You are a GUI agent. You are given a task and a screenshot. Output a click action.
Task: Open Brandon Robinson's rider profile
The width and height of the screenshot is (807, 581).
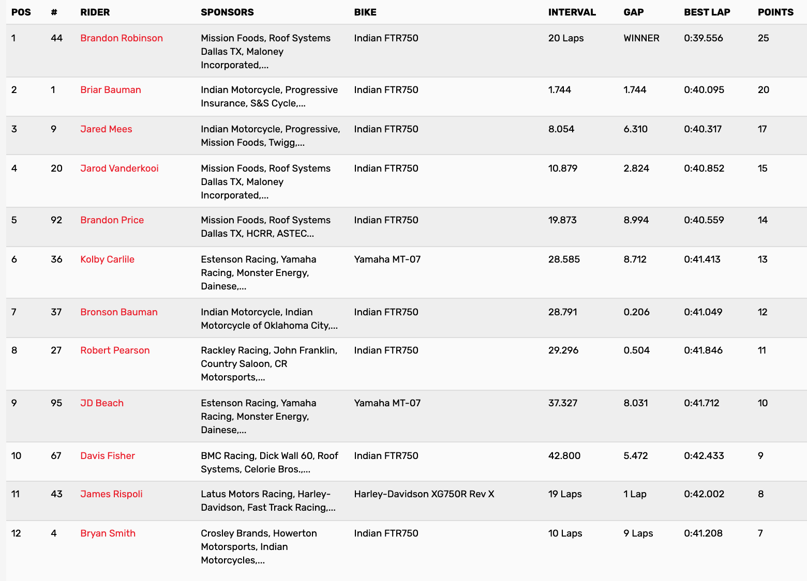[x=122, y=38]
